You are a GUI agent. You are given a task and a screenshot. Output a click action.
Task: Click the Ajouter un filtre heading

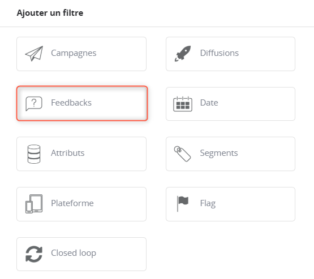(50, 13)
